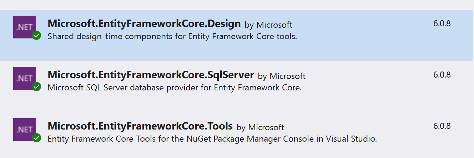
Task: Select the Microsoft.EntityFrameworkCore.SqlServer package title
Action: [151, 75]
